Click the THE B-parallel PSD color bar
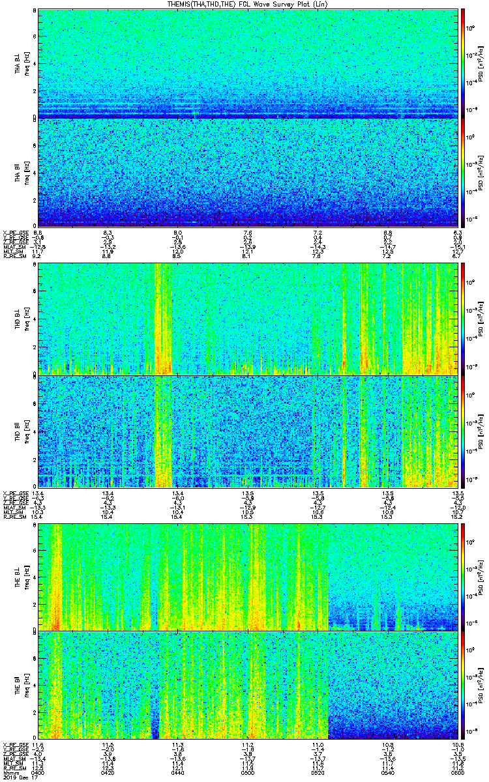 click(x=463, y=685)
